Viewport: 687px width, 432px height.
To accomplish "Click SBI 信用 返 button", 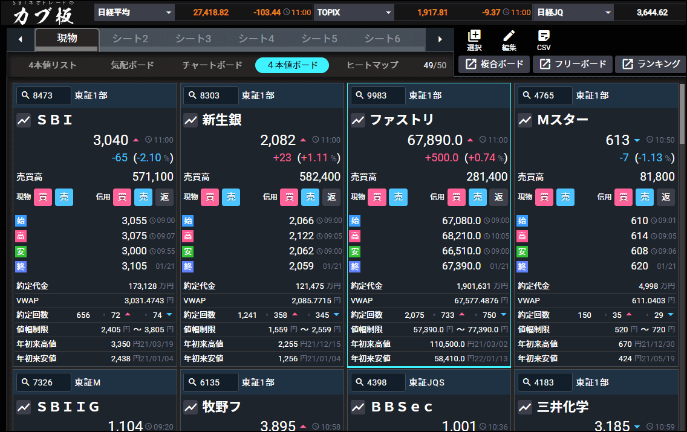I will click(x=164, y=197).
